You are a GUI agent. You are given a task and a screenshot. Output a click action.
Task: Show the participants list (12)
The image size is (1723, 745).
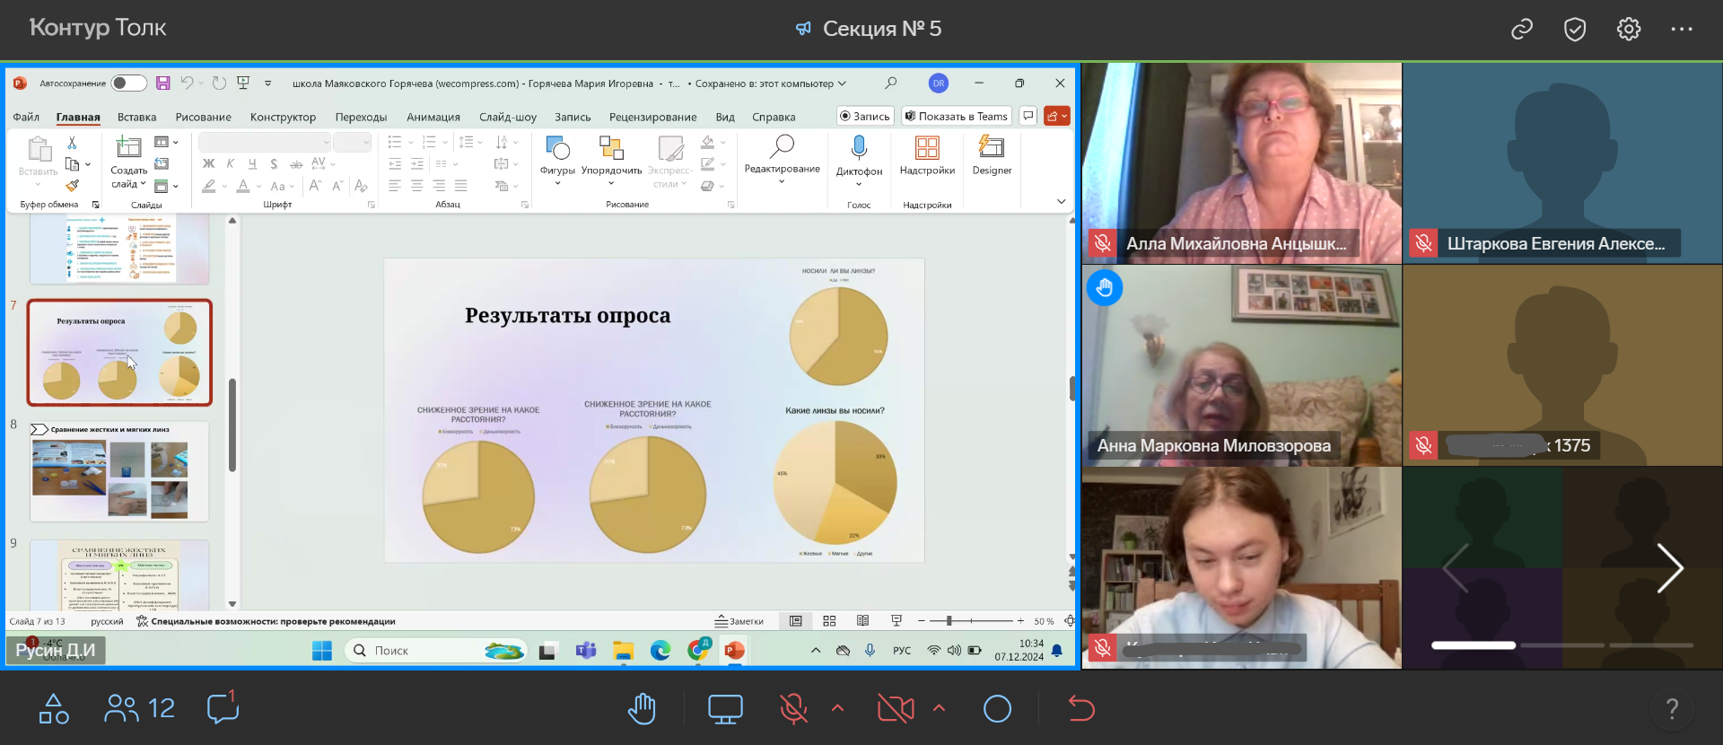tap(140, 709)
